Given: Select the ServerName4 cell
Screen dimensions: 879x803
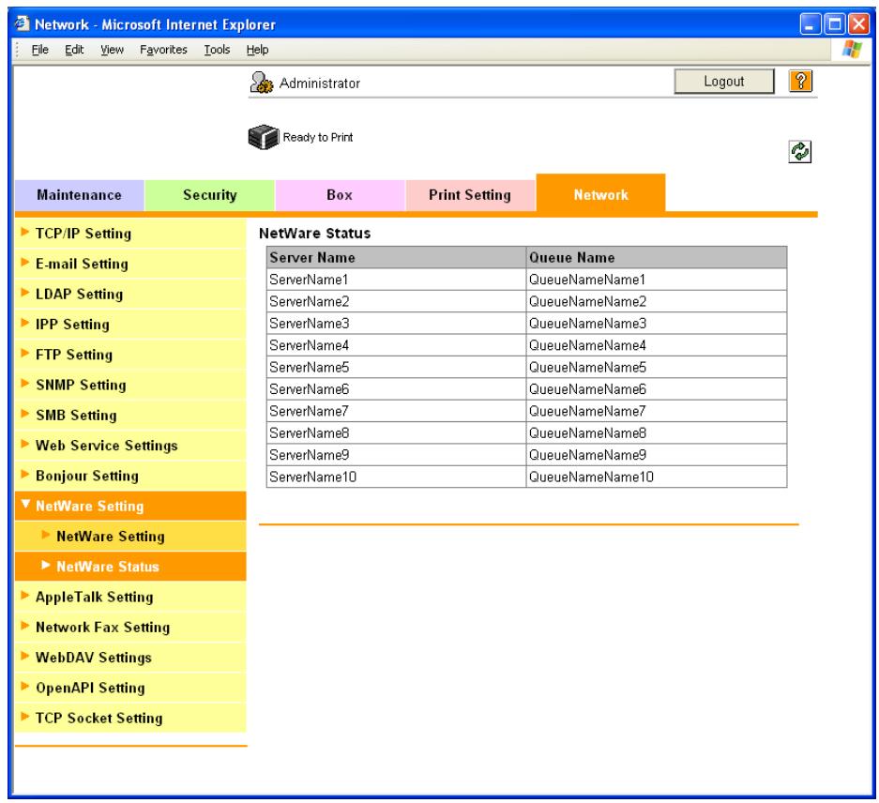Looking at the screenshot, I should tap(396, 345).
